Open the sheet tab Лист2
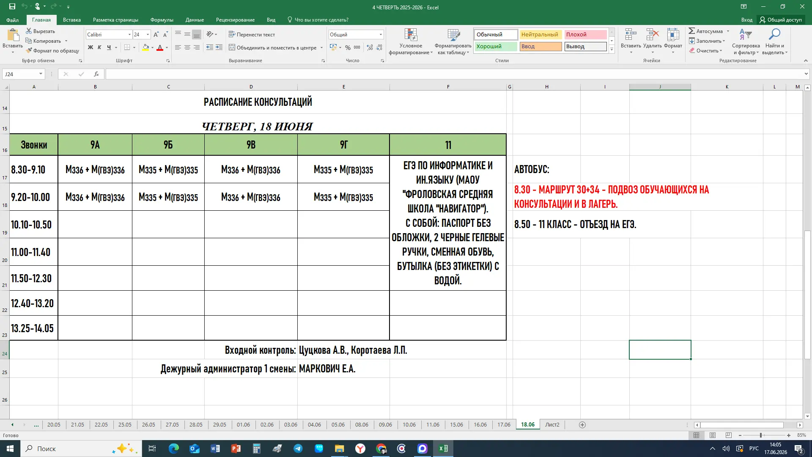Viewport: 812px width, 457px height. coord(552,425)
